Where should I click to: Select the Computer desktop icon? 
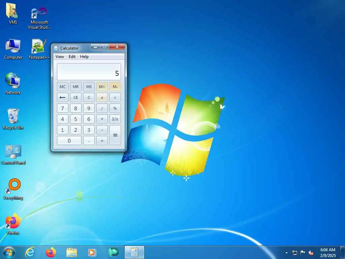[x=13, y=49]
